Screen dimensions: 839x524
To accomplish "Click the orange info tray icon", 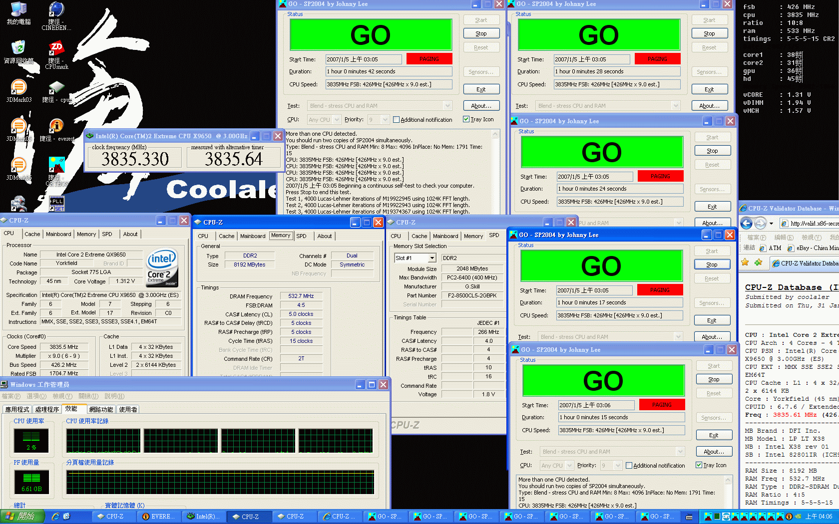I will 789,517.
